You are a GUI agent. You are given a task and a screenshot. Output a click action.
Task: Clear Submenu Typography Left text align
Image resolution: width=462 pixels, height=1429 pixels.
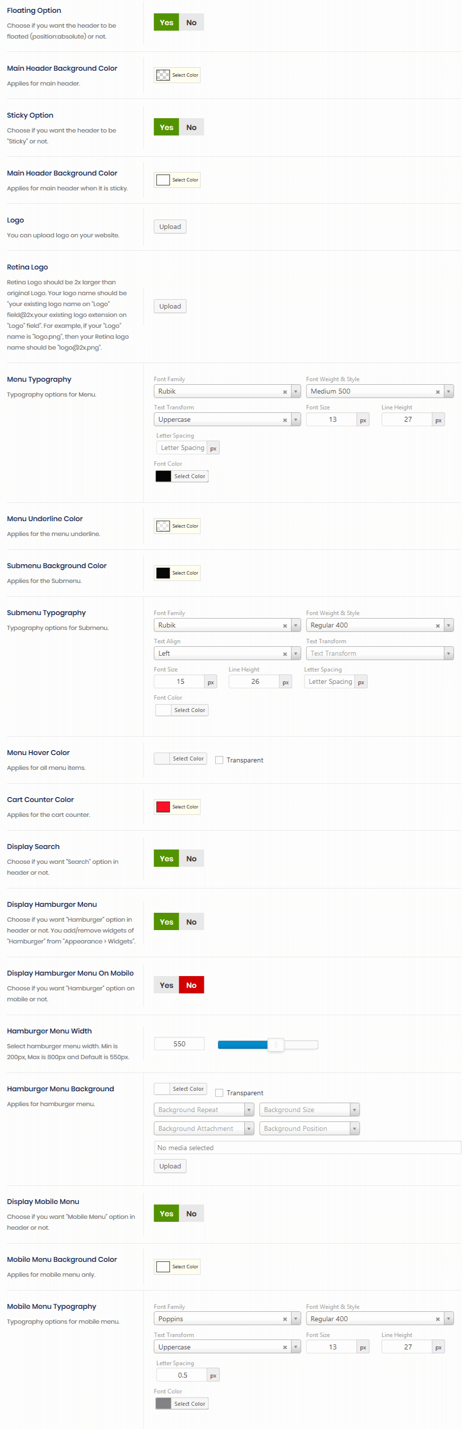285,654
